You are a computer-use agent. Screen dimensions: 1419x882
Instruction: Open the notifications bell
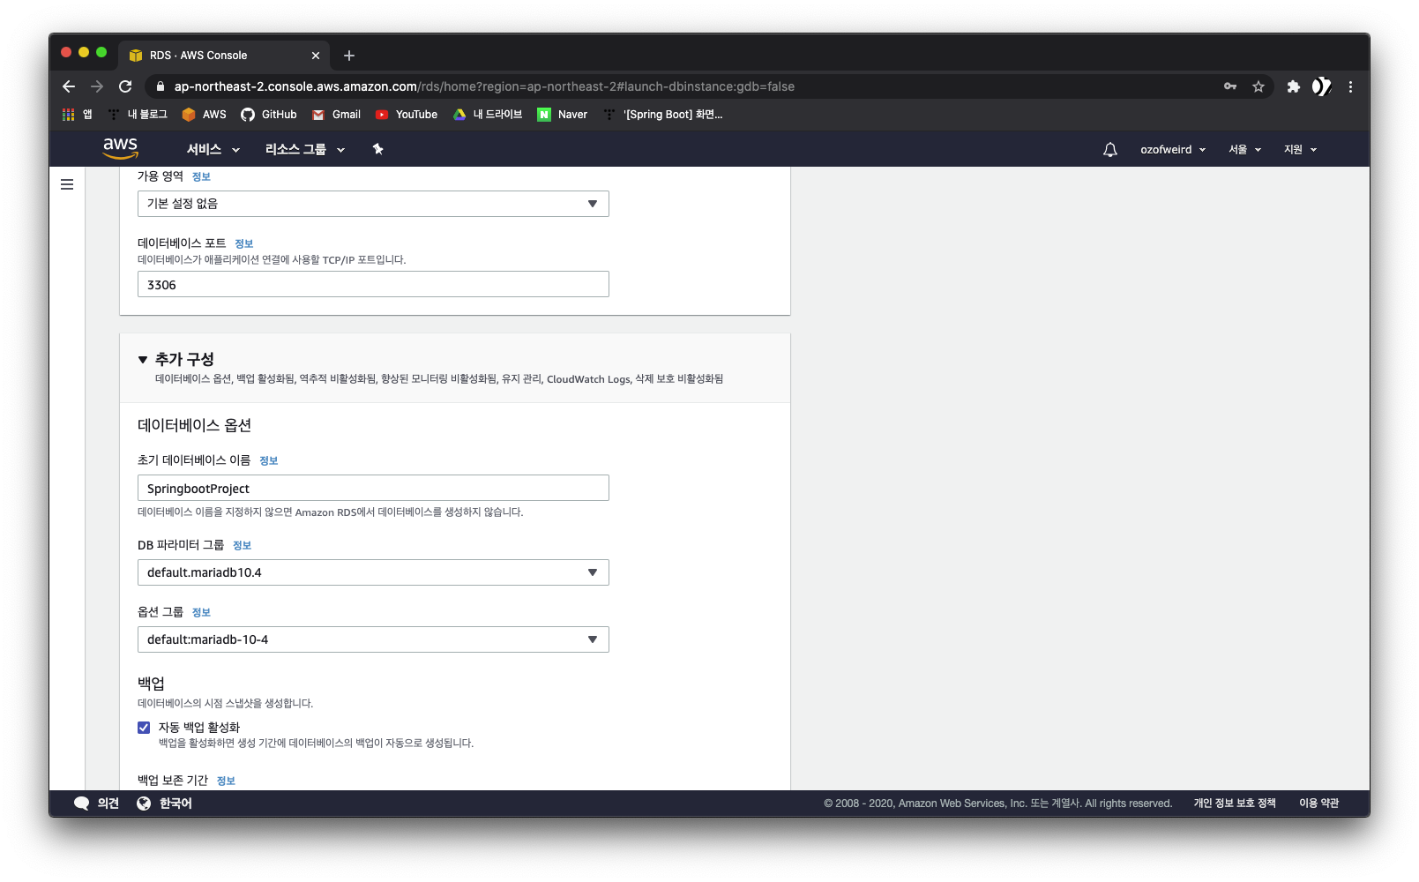click(1110, 149)
